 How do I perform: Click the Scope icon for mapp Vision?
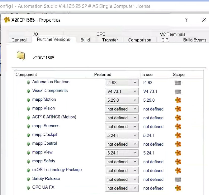click(x=178, y=109)
